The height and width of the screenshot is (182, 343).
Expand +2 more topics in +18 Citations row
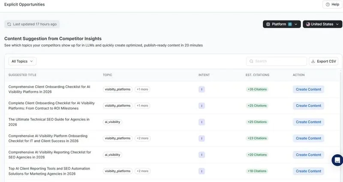[x=143, y=171]
